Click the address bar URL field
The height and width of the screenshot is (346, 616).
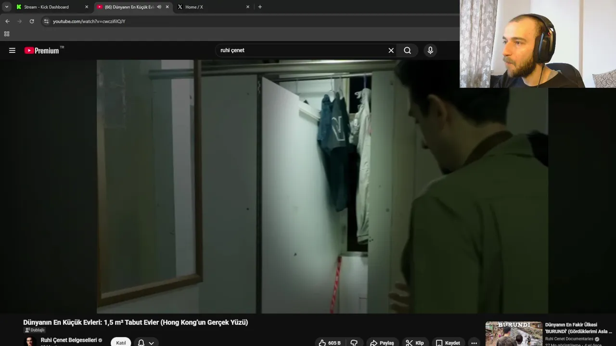point(250,21)
